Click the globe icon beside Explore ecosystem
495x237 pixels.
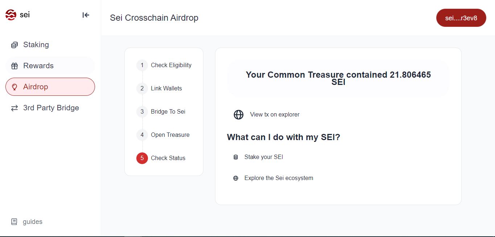236,178
